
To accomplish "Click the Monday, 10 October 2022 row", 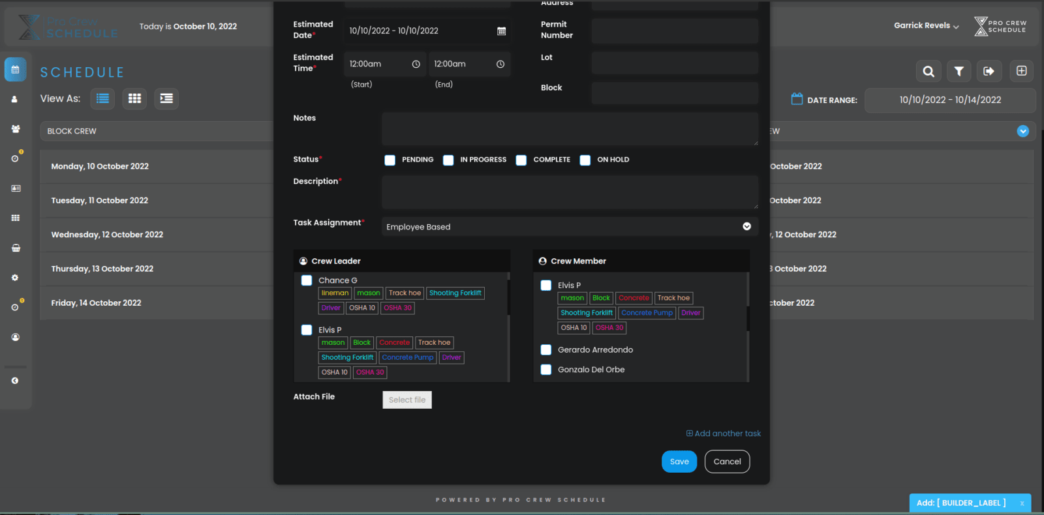I will 157,166.
